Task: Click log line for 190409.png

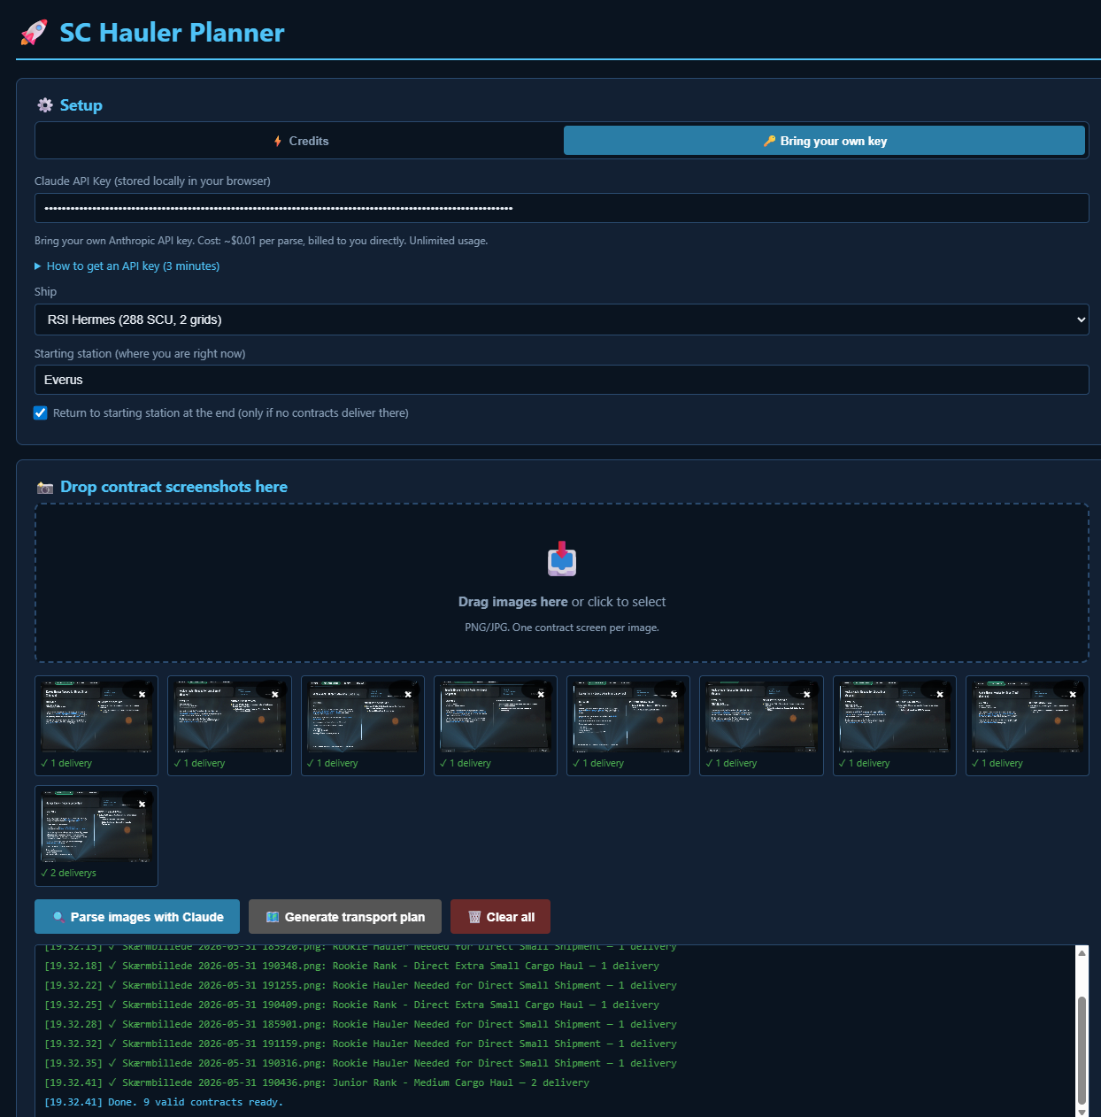Action: click(x=351, y=1005)
